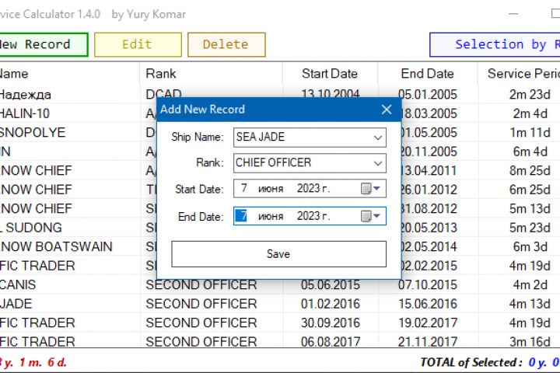The width and height of the screenshot is (560, 373).
Task: Select the month июня in Start Date
Action: (271, 189)
